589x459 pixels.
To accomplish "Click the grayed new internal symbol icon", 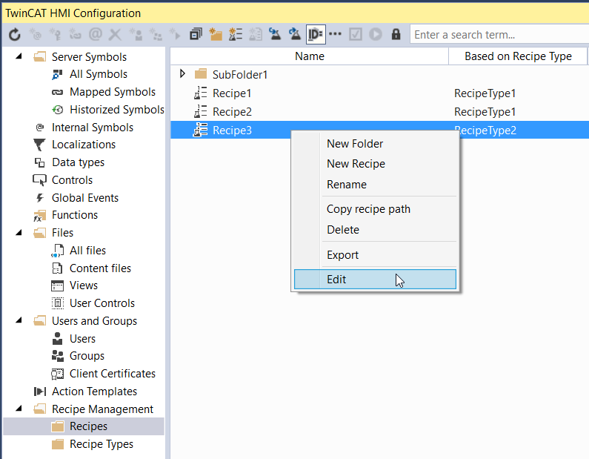I will click(x=36, y=35).
